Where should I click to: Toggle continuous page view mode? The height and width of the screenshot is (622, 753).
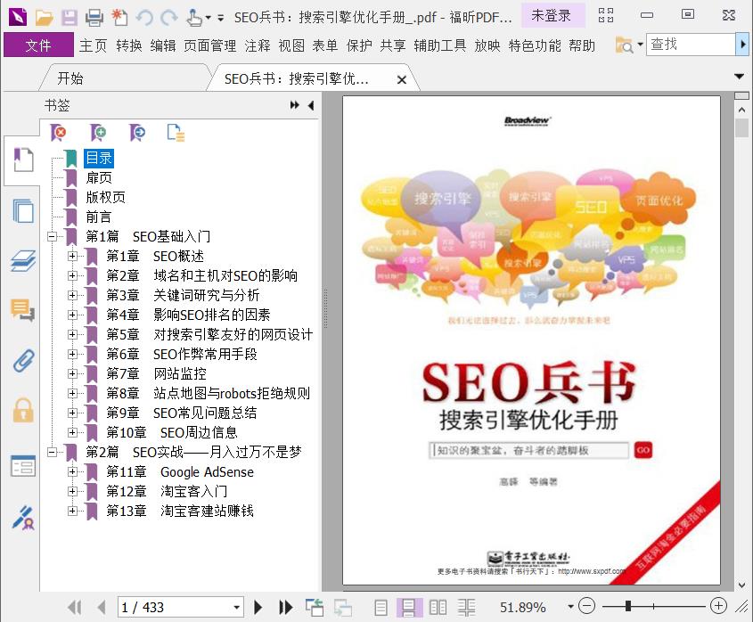pos(409,608)
